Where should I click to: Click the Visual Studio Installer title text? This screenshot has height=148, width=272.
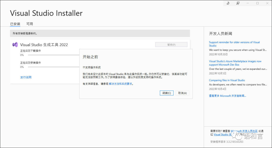46,13
